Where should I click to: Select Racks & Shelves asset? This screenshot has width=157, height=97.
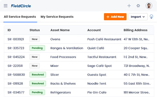63,84
